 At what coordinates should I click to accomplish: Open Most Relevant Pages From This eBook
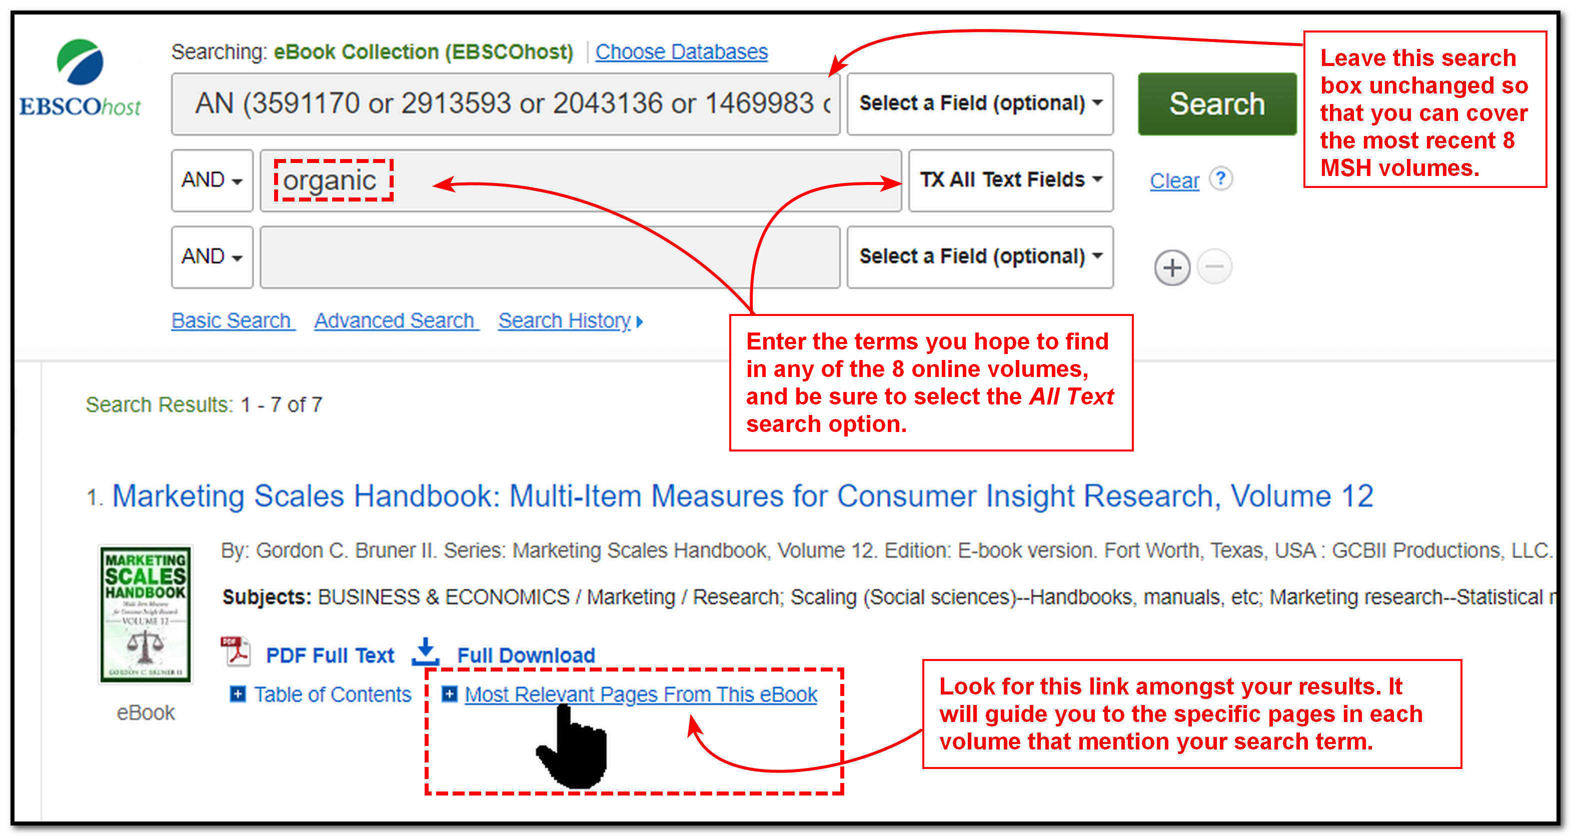click(640, 694)
